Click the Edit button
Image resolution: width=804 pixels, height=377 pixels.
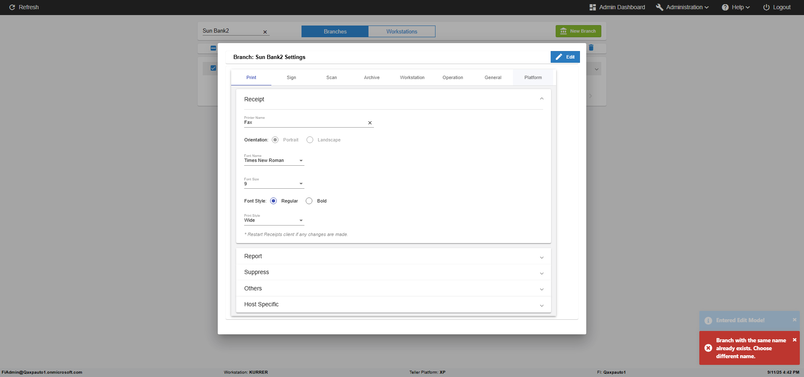(565, 57)
